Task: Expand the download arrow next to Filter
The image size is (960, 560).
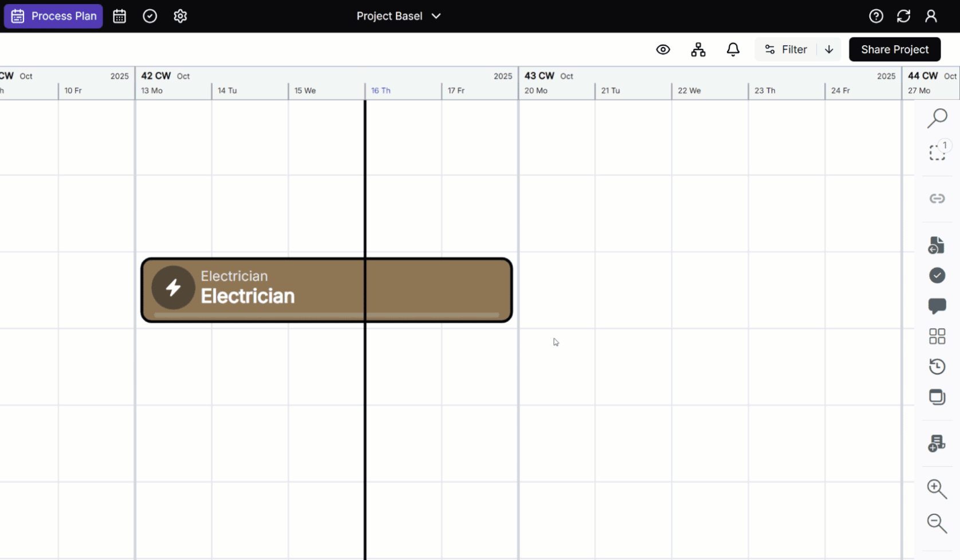Action: click(x=829, y=49)
